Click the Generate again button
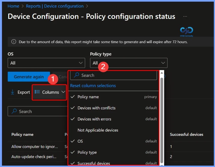 (29, 77)
